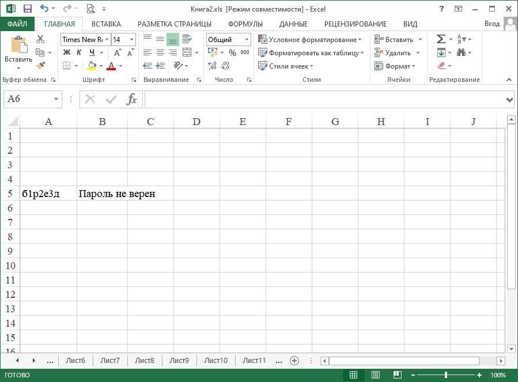Viewport: 518px width, 382px height.
Task: Align text left
Action: (x=148, y=52)
